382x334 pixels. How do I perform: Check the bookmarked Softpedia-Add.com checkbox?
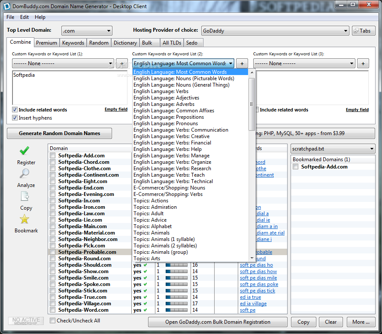click(296, 167)
